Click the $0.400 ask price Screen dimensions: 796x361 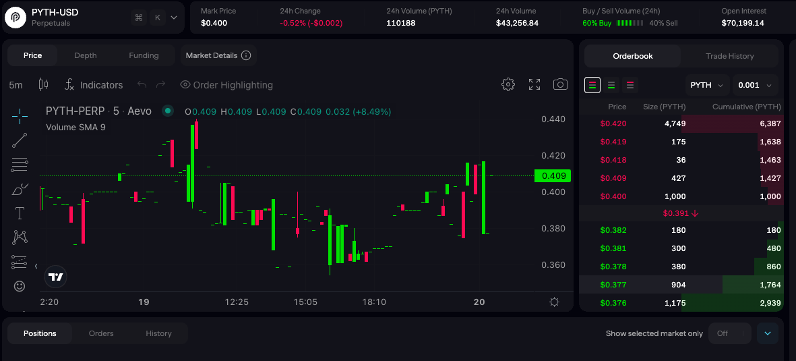pyautogui.click(x=613, y=197)
